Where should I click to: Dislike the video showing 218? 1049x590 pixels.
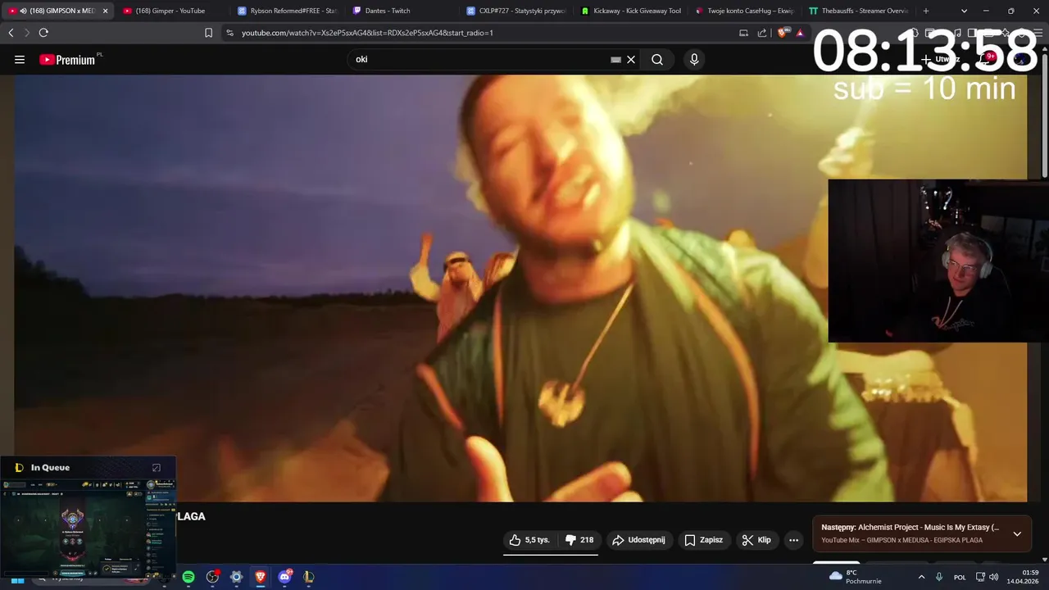580,540
